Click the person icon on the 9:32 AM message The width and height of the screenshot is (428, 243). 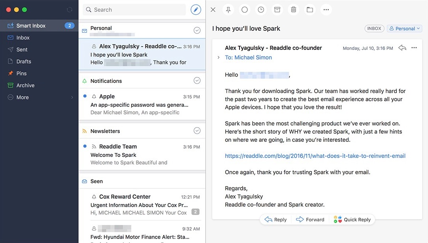coord(94,228)
